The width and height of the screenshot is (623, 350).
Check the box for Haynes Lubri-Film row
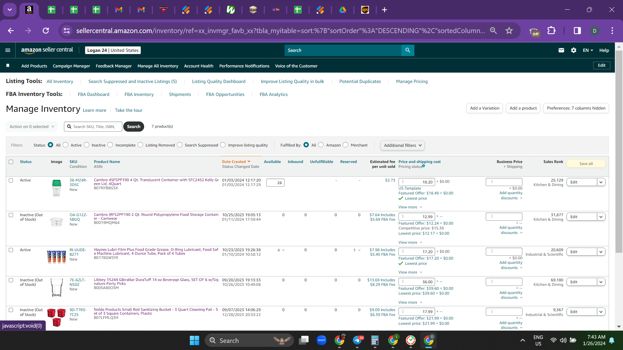[11, 250]
